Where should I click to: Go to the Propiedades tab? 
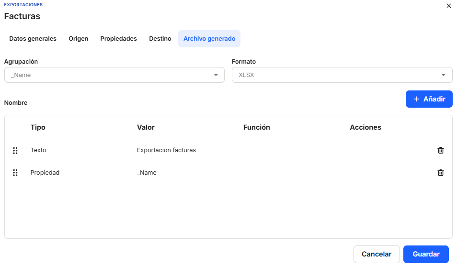pos(118,39)
